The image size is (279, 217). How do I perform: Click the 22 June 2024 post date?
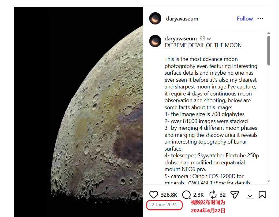pyautogui.click(x=163, y=205)
